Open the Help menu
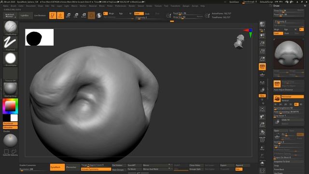The width and height of the screenshot is (309, 174). pyautogui.click(x=202, y=6)
